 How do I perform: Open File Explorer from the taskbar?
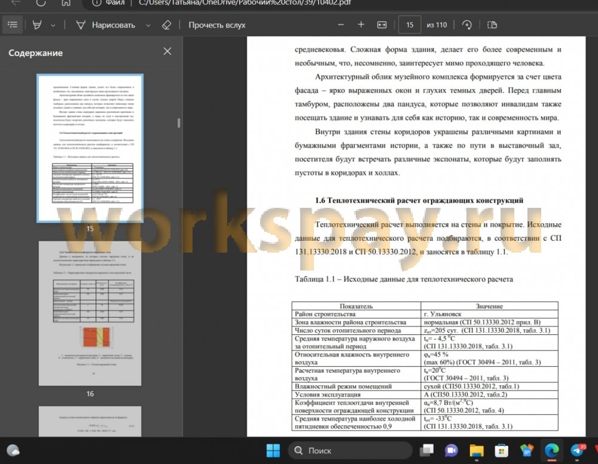point(477,451)
